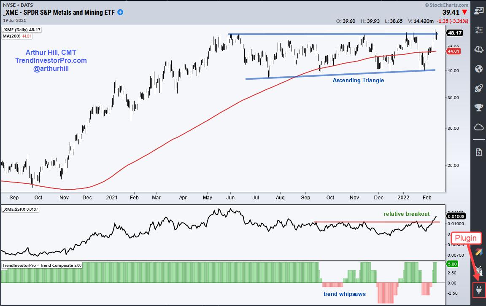
Task: Click the plug icon for Plugins
Action: (479, 290)
